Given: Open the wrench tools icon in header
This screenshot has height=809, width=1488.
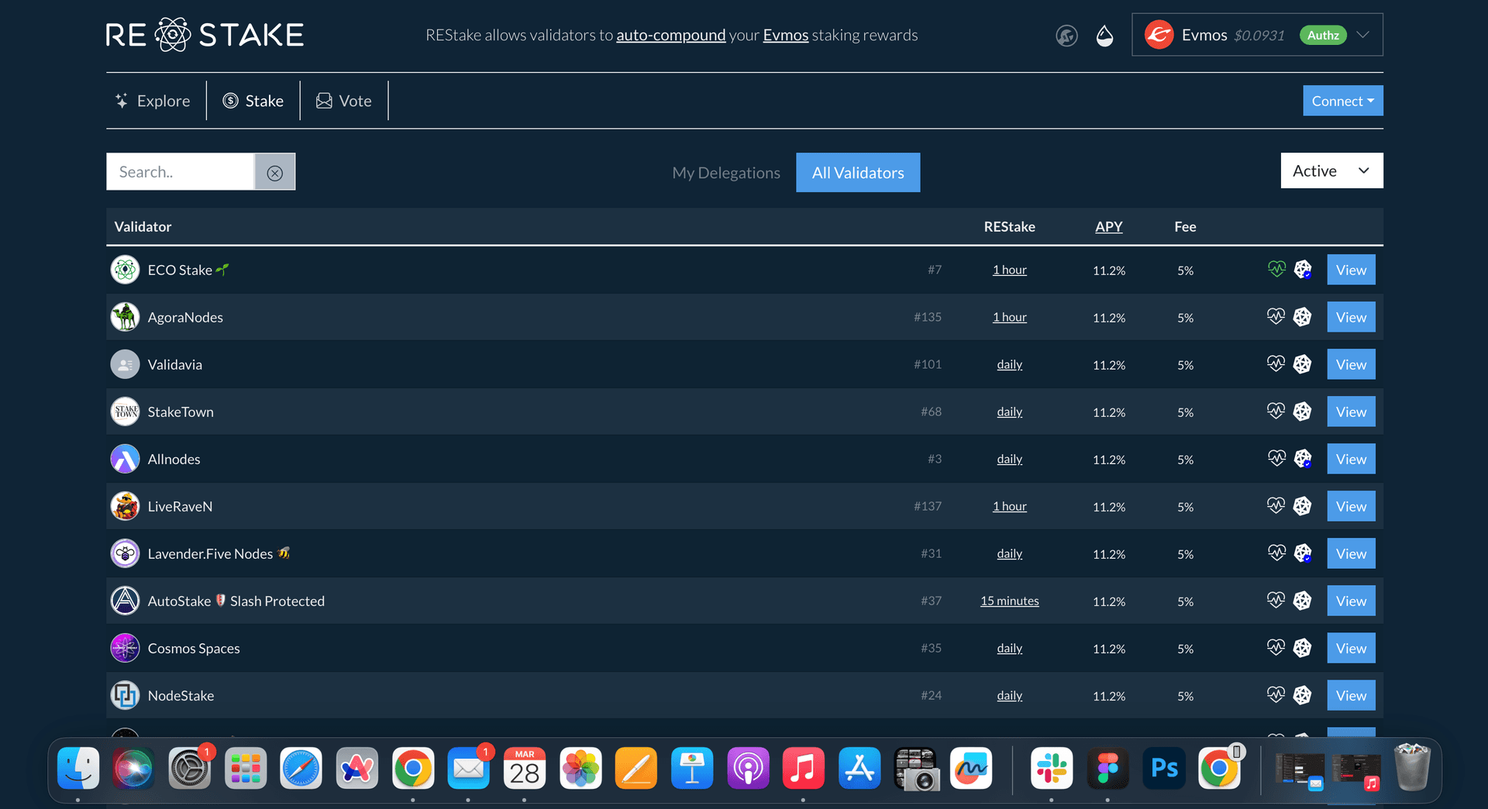Looking at the screenshot, I should [x=1066, y=36].
